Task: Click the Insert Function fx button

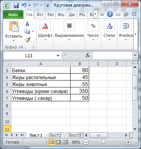Action: 88,55
